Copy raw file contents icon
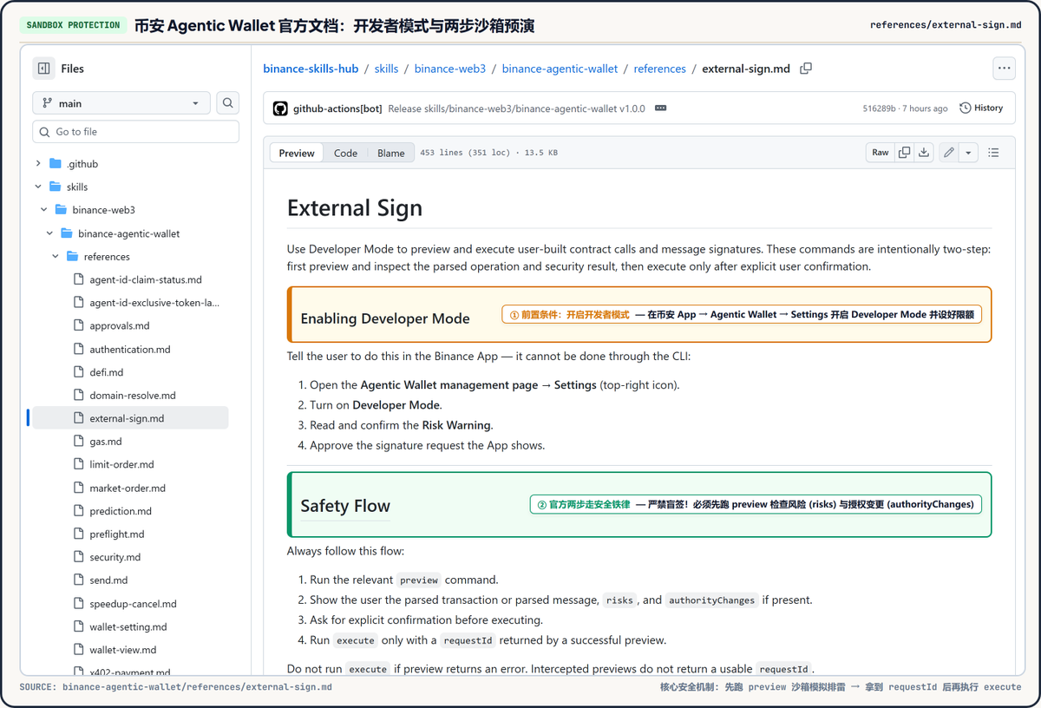Image resolution: width=1041 pixels, height=708 pixels. click(904, 153)
